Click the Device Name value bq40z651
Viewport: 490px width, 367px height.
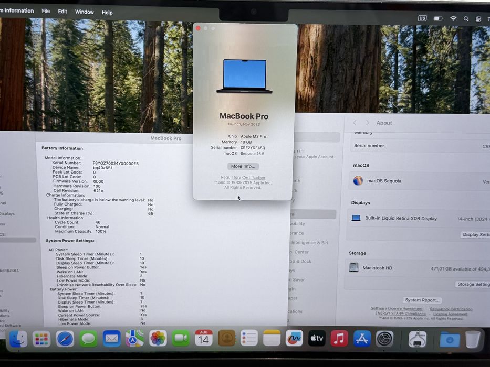pos(102,168)
